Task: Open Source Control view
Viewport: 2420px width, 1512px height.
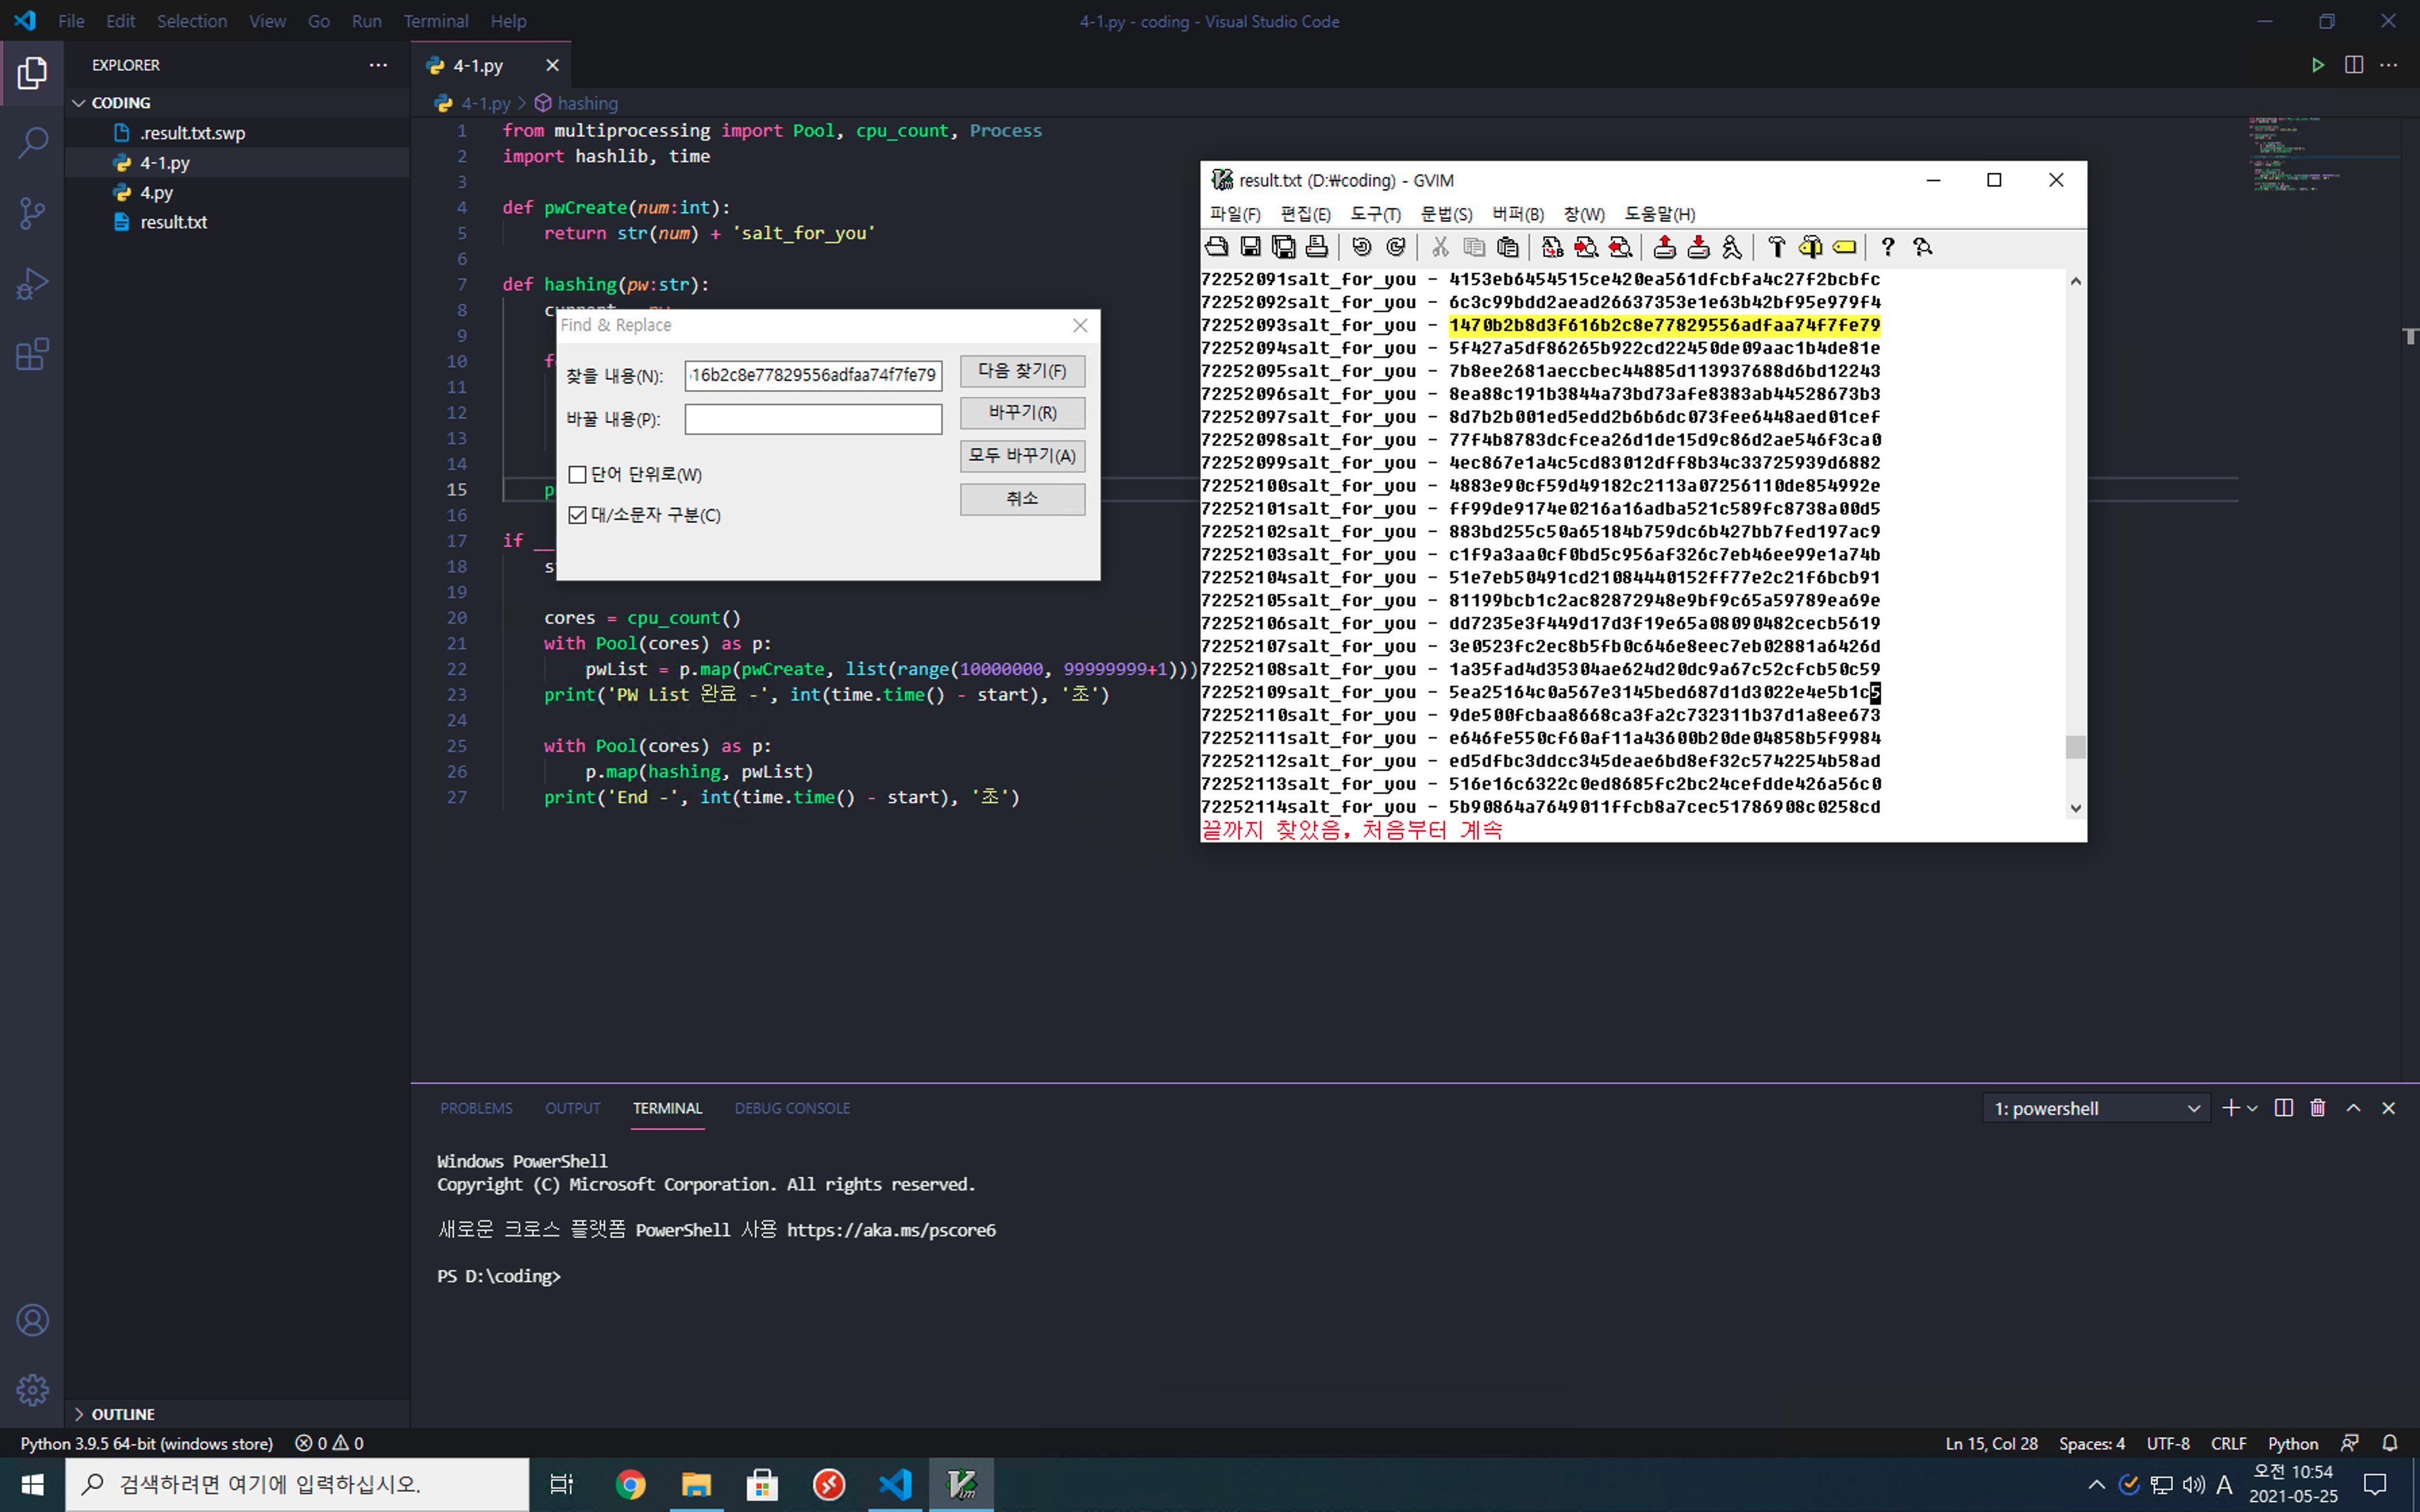Action: (x=32, y=213)
